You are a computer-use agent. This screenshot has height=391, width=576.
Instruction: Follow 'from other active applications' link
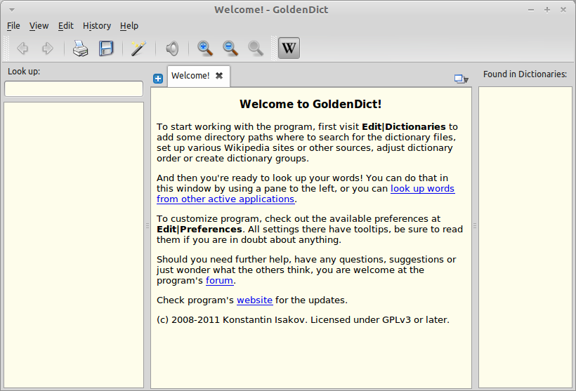pos(225,199)
